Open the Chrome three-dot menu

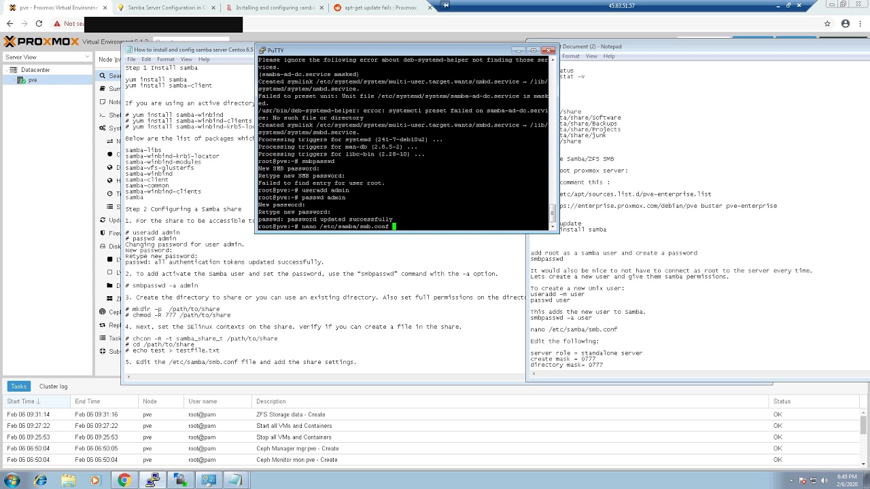860,24
